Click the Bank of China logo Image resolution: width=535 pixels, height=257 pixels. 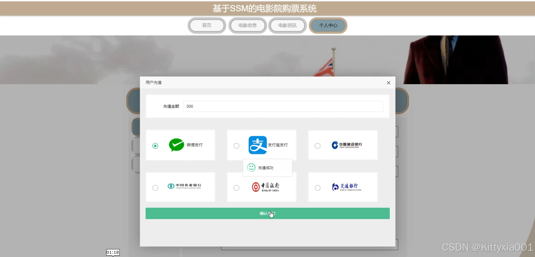click(266, 187)
